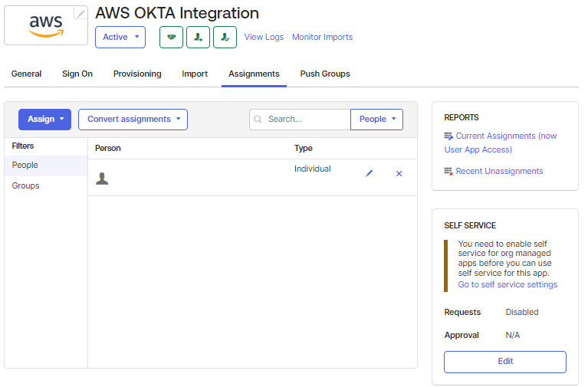The height and width of the screenshot is (387, 588).
Task: Switch to the Sign On tab
Action: 77,74
